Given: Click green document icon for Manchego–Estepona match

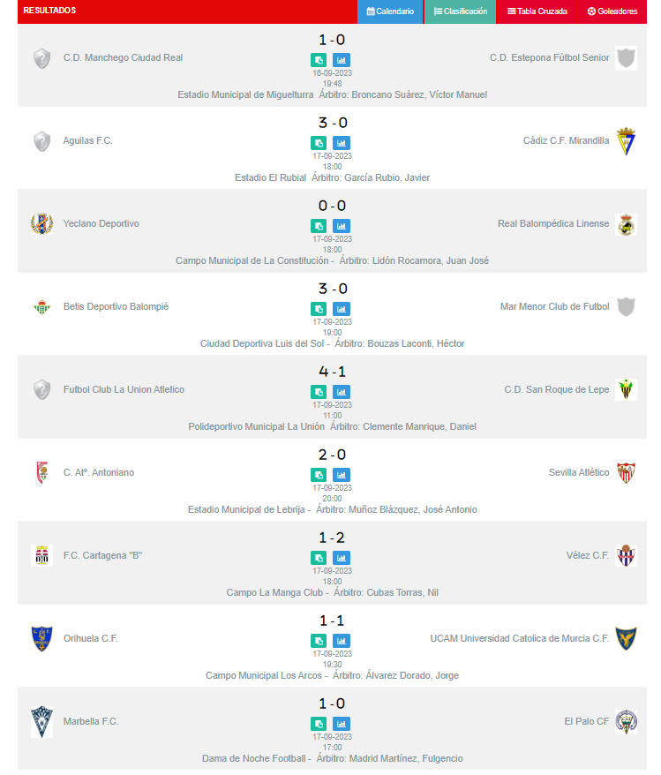Looking at the screenshot, I should click(319, 60).
